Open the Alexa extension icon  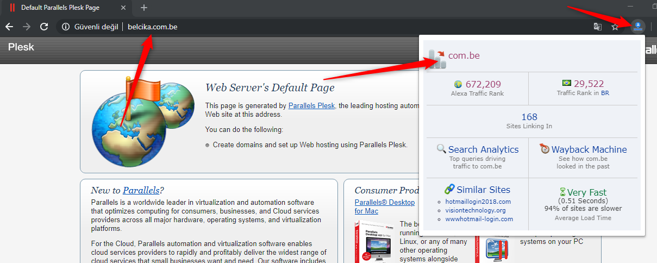[638, 26]
